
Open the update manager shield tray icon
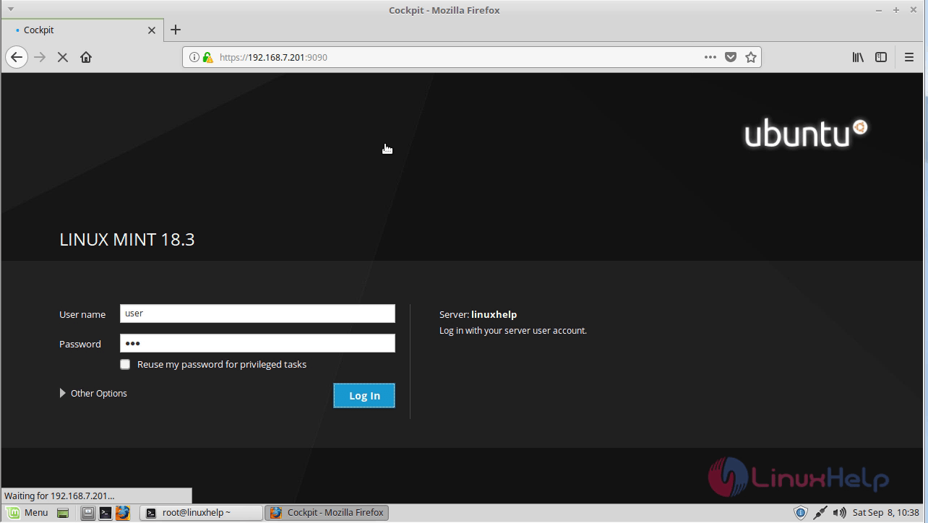tap(801, 513)
